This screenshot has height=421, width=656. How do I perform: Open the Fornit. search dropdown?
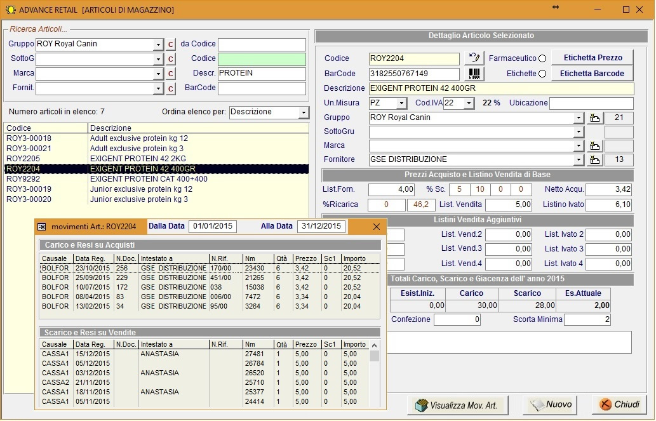point(157,88)
